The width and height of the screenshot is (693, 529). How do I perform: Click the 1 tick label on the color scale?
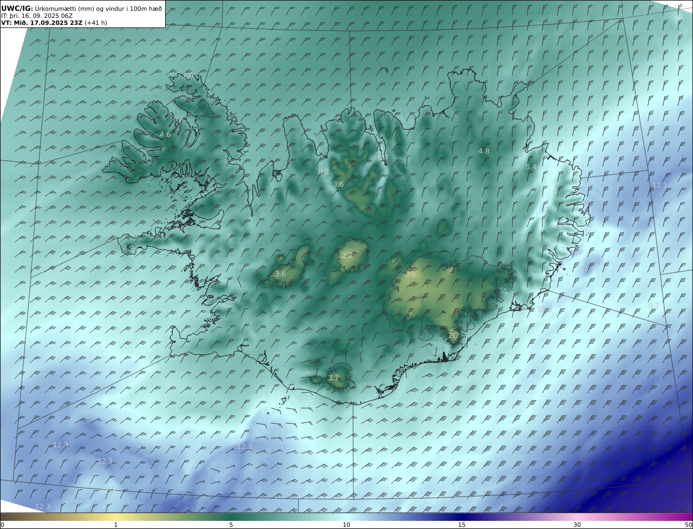point(116,525)
